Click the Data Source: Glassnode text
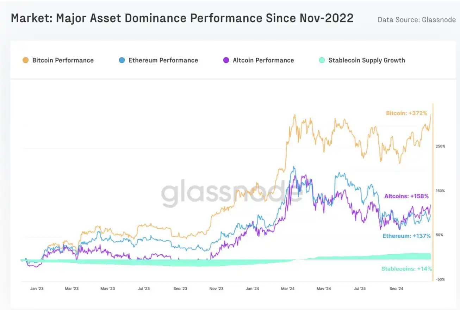 pos(417,20)
